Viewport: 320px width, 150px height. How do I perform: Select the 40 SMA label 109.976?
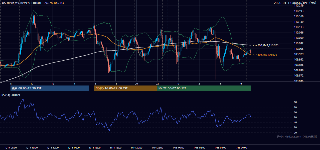(265, 55)
